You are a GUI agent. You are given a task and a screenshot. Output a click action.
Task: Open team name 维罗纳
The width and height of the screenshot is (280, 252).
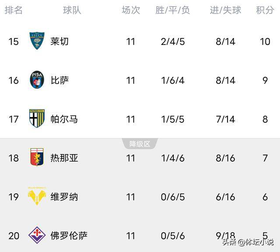click(x=64, y=197)
